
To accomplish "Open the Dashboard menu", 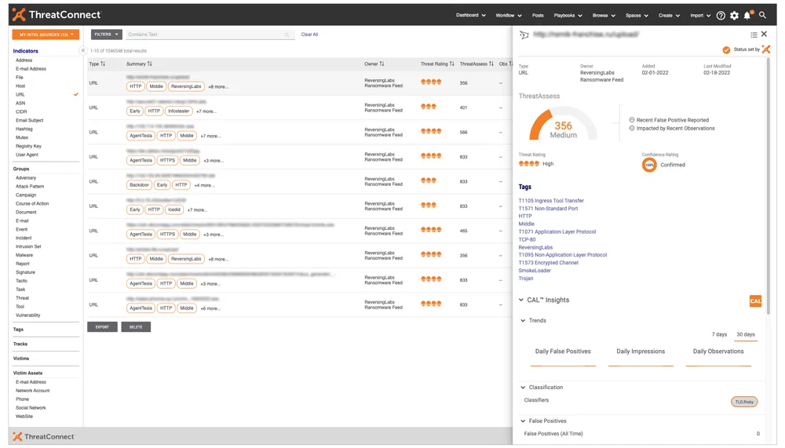I will (x=470, y=16).
